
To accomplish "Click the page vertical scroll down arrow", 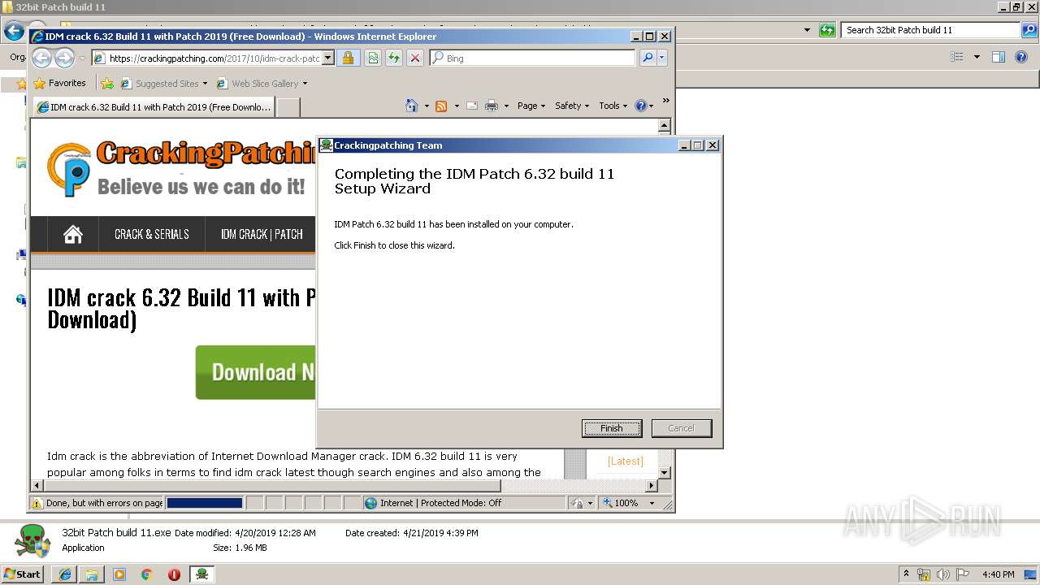I will click(664, 472).
